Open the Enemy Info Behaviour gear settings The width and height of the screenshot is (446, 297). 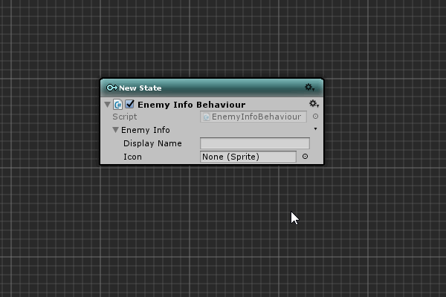pyautogui.click(x=314, y=105)
